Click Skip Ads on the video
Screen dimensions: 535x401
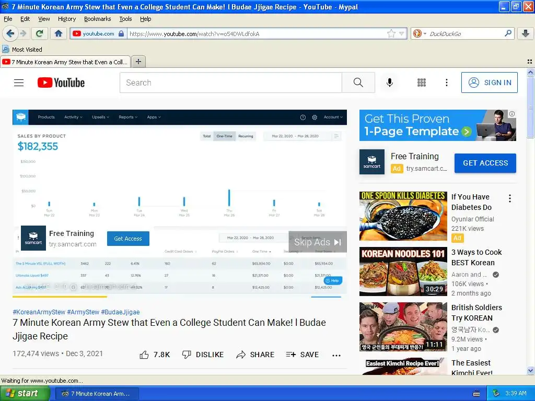pos(317,242)
